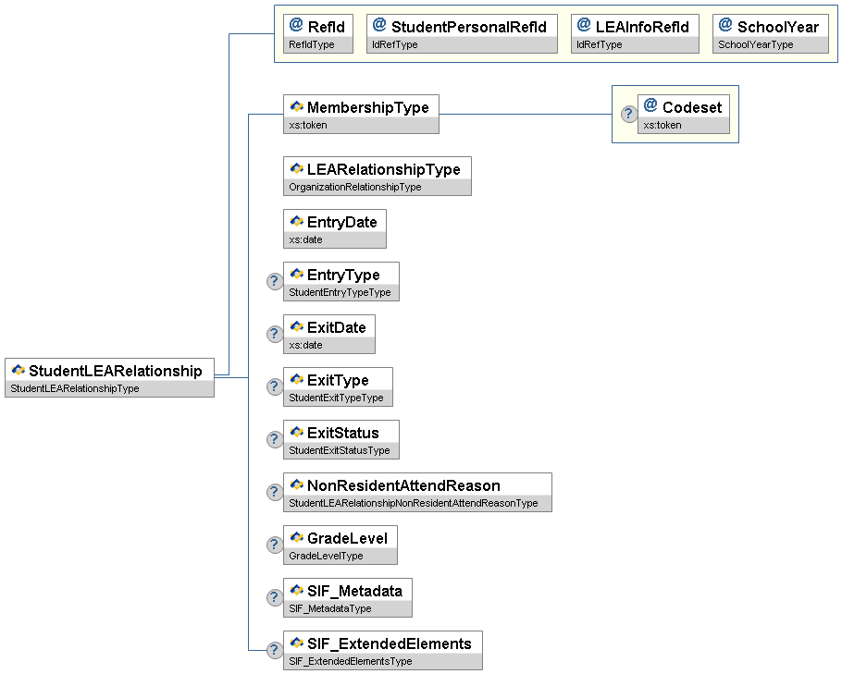Click the help icon next to ExitDate
The image size is (842, 674).
click(275, 335)
